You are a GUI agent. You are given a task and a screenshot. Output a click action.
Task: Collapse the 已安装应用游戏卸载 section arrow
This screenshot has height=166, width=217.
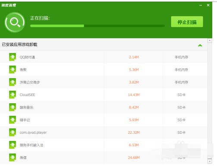click(200, 45)
